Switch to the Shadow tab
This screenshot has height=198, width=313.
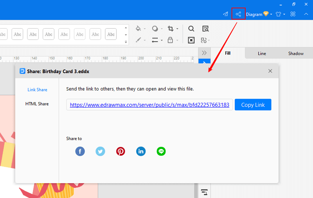296,54
